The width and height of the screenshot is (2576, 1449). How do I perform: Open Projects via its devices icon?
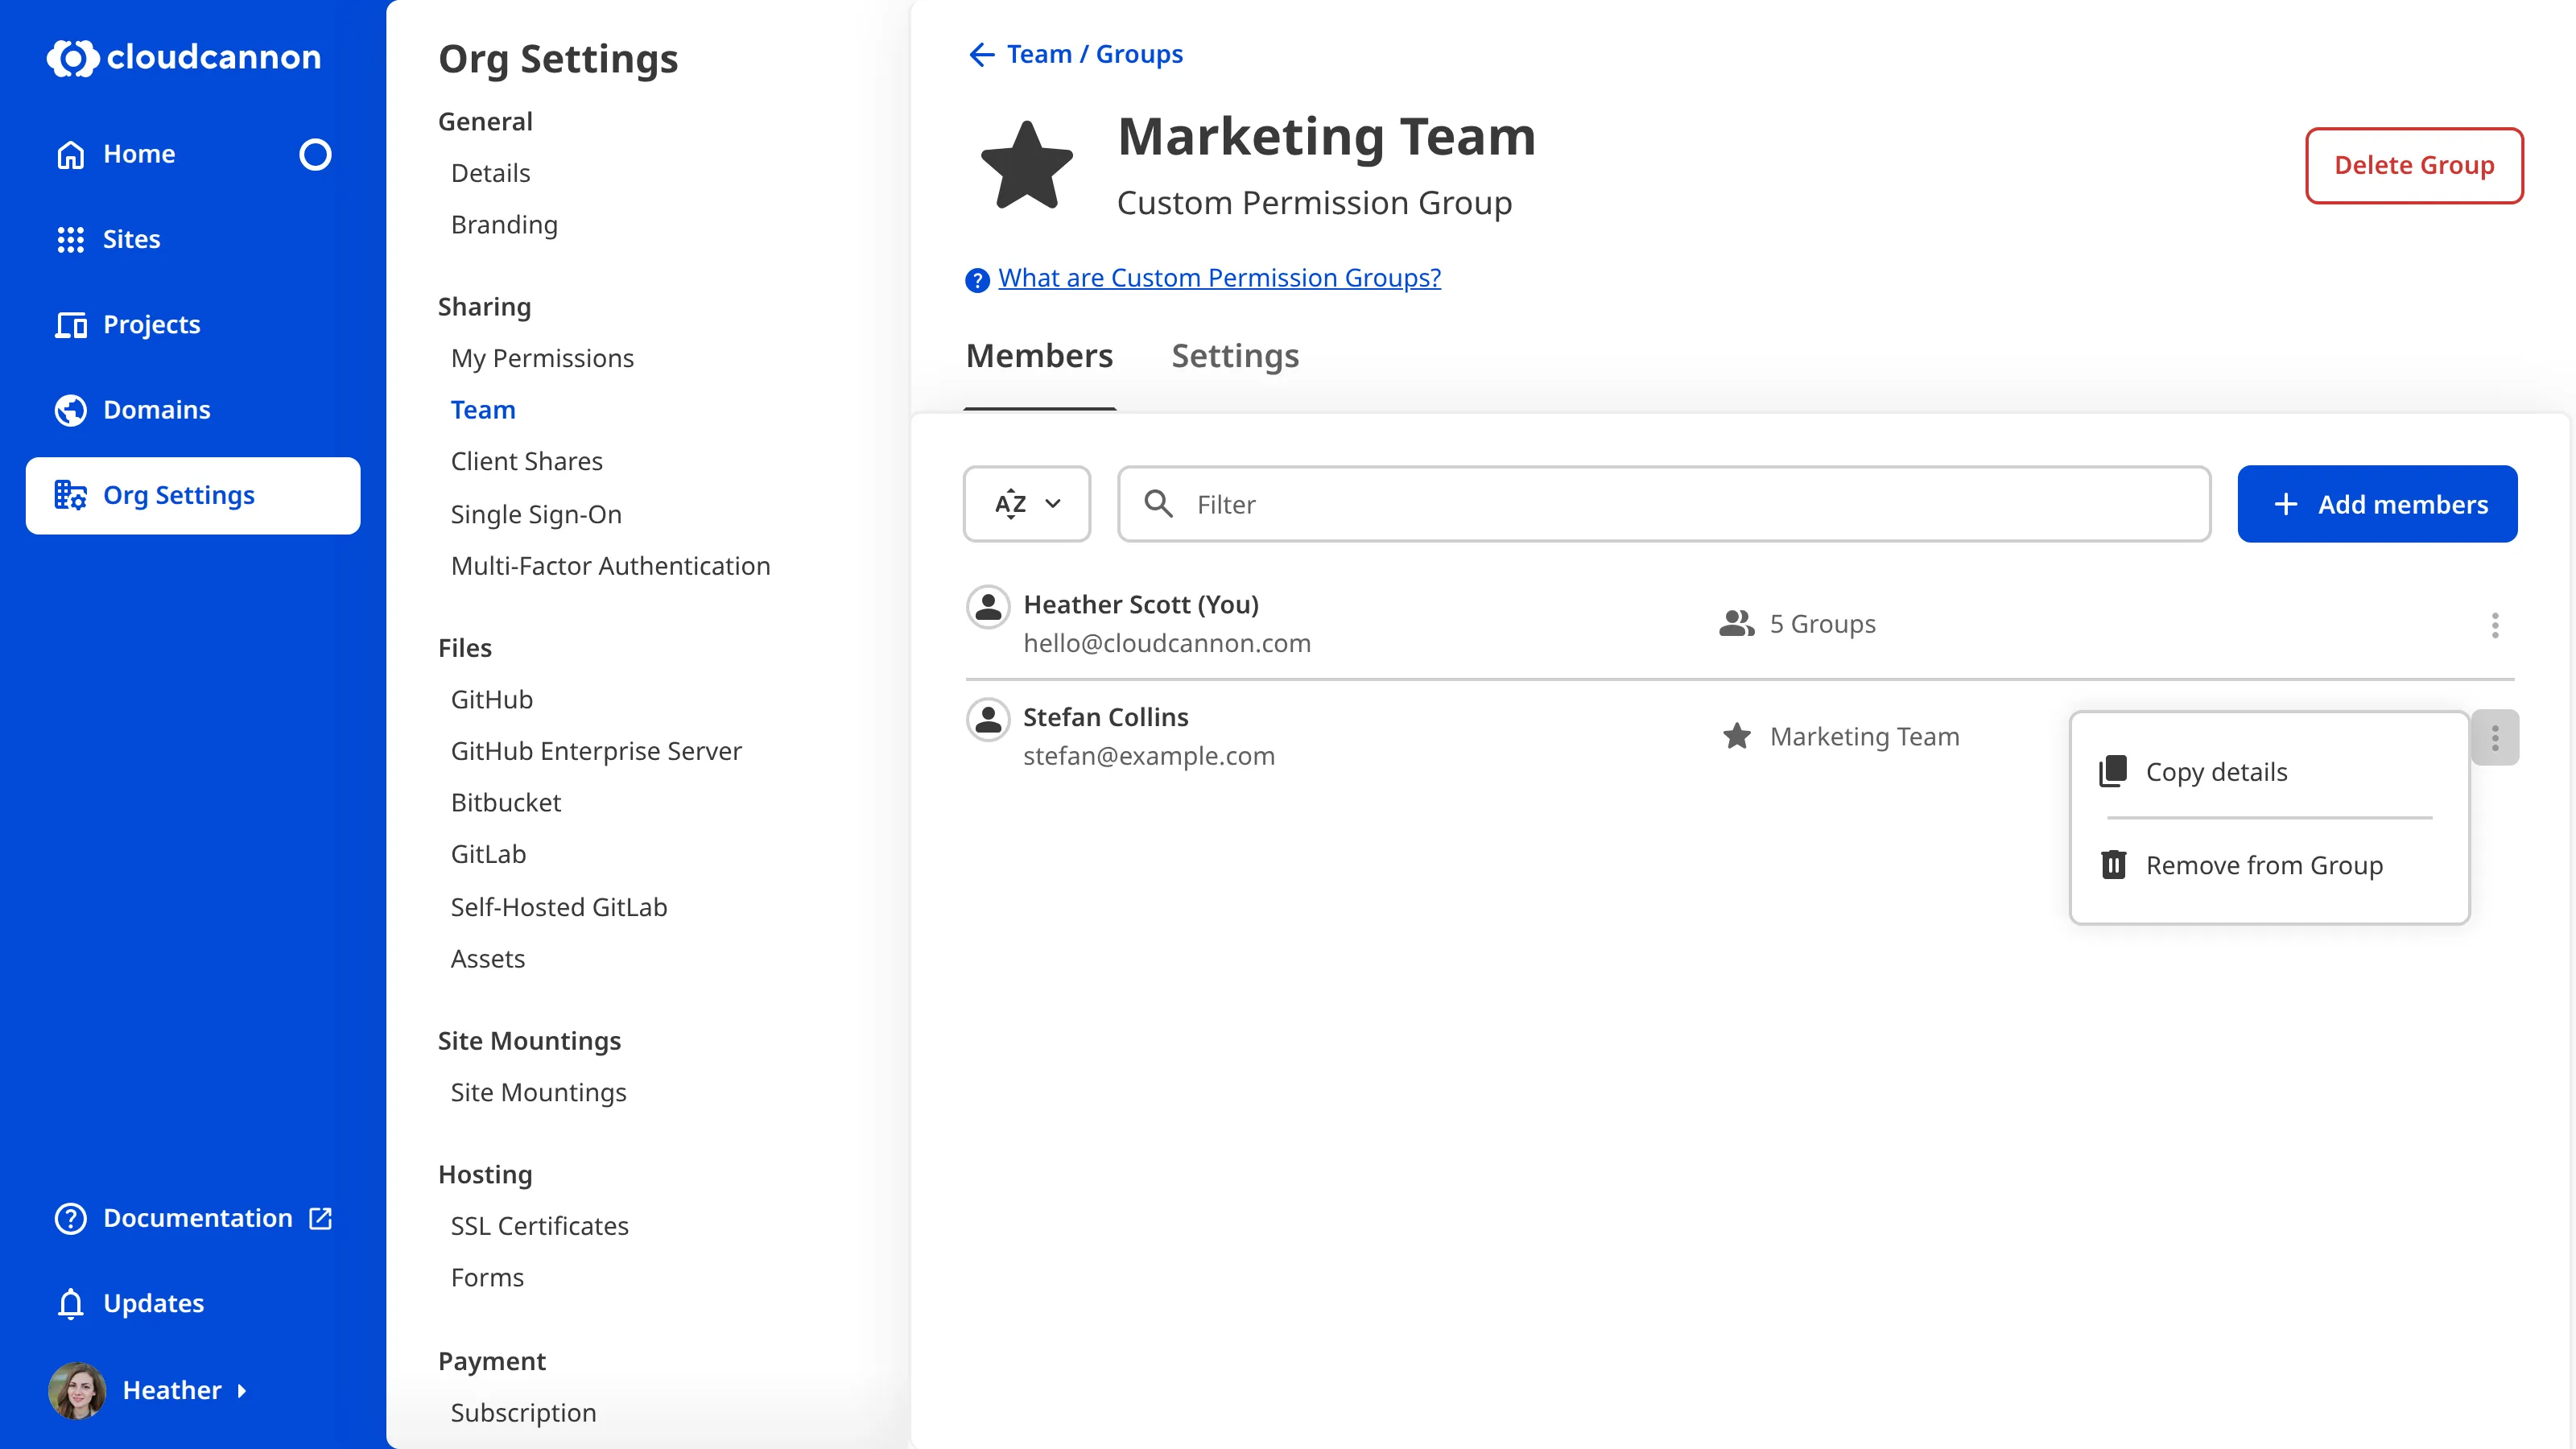[x=70, y=325]
